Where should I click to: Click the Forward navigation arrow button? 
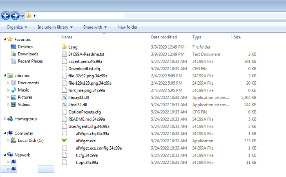(x=15, y=16)
